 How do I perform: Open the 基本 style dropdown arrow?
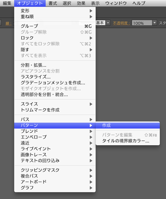click(x=108, y=23)
